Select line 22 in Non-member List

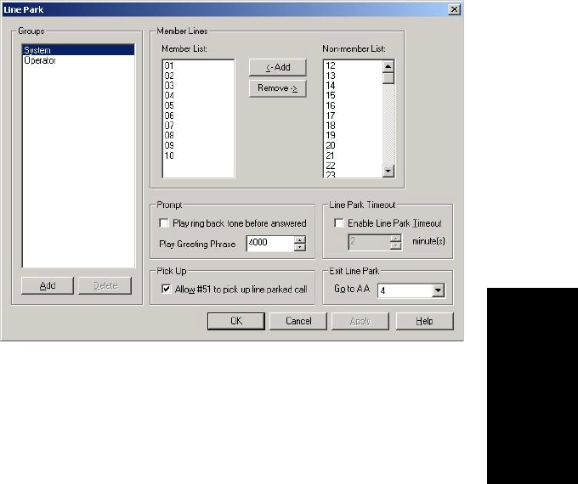[353, 166]
